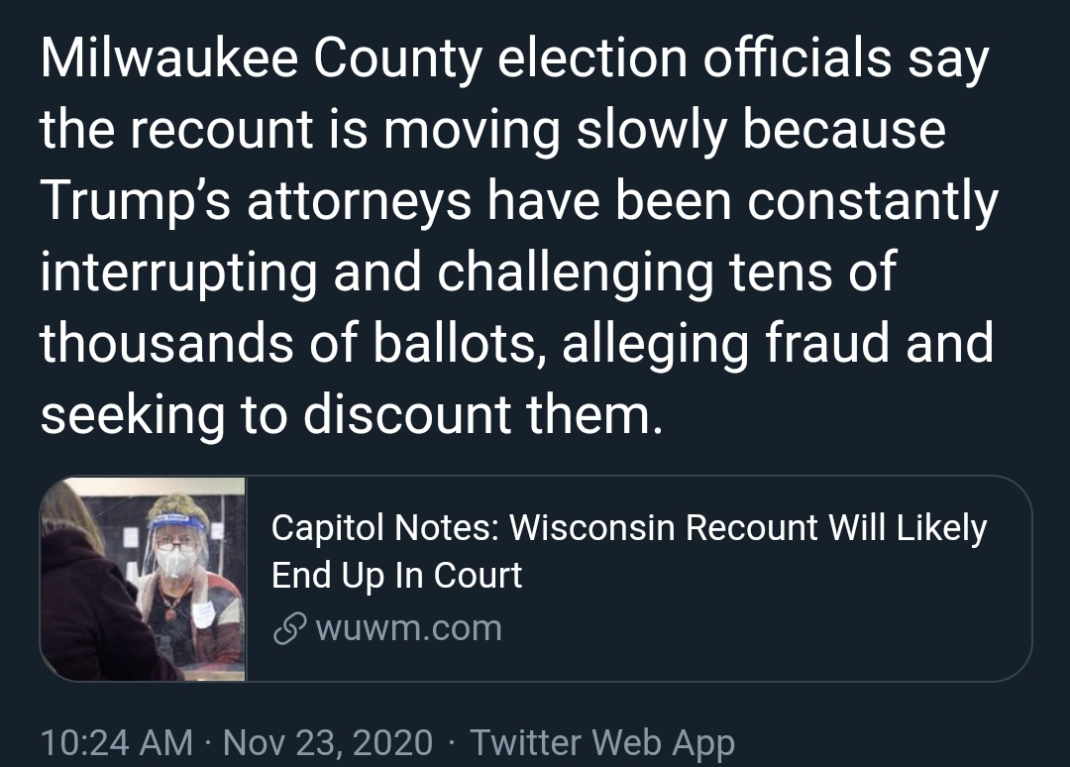Click the 10:24 AM timestamp
The image size is (1070, 767).
pos(117,742)
